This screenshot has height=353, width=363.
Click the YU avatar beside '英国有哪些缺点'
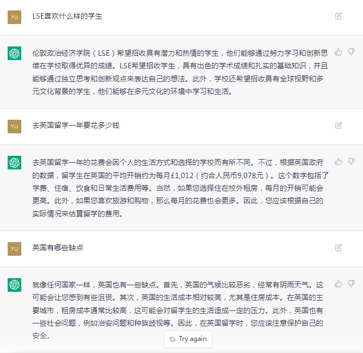point(14,249)
